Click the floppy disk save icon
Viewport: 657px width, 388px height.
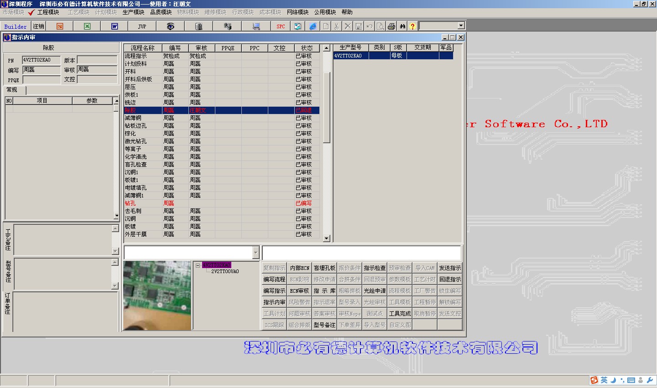359,26
